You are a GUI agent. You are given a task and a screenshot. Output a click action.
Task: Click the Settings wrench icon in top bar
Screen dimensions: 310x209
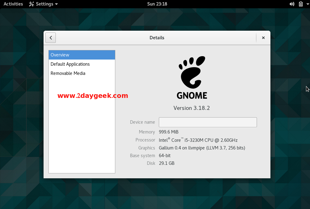(x=32, y=4)
